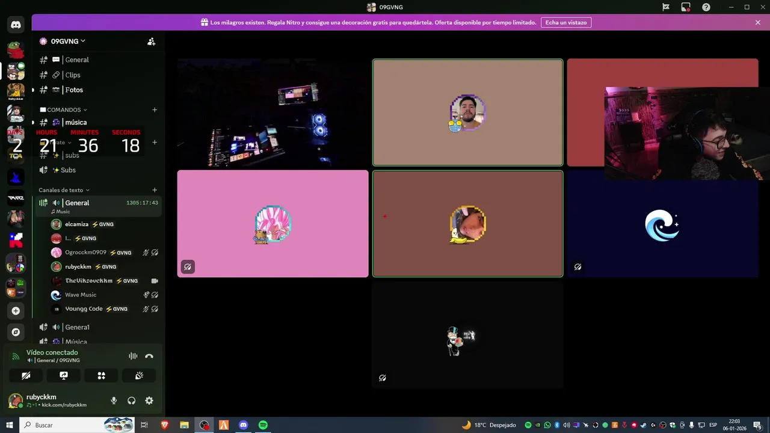
Task: Click the Add a Server plus icon
Action: (x=16, y=311)
